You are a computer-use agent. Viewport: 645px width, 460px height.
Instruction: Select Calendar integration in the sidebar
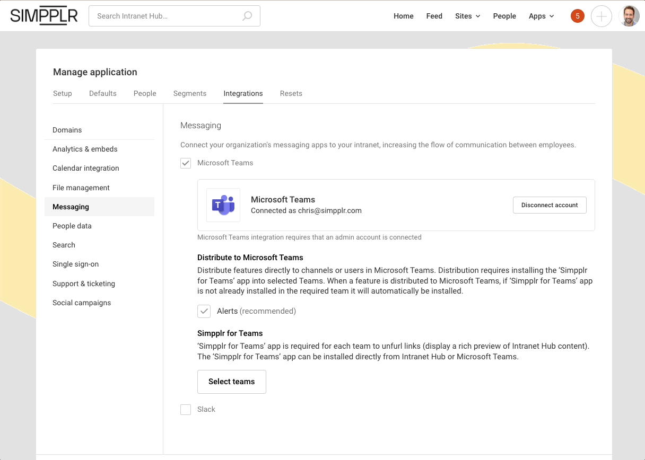point(85,168)
